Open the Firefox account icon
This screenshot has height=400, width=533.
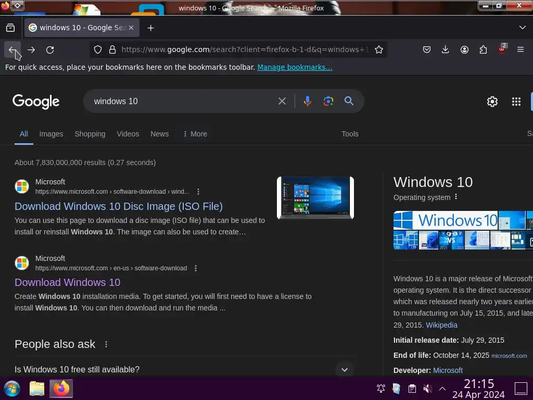coord(464,49)
